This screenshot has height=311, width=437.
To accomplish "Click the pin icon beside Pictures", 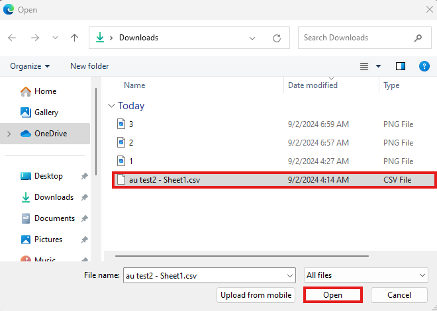I will click(x=85, y=240).
